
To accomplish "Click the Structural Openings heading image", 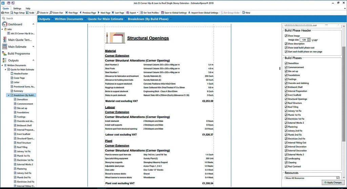I will [x=115, y=38].
